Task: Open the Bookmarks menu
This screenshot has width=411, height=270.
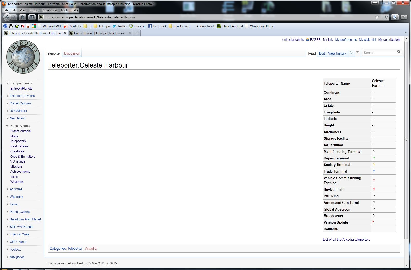Action: (x=50, y=10)
